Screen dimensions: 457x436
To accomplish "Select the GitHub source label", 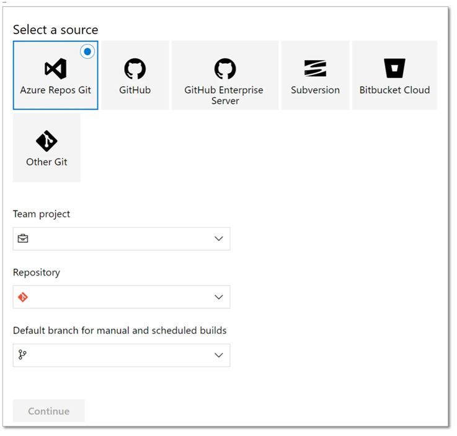I will (x=135, y=90).
